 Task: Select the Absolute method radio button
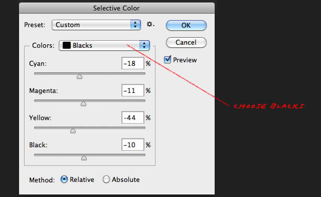(106, 179)
